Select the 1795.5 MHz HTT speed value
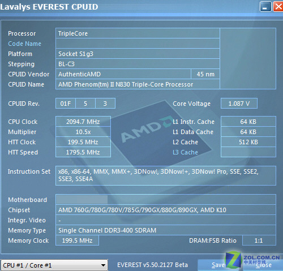Viewport: 283px width, 271px height. coord(83,152)
